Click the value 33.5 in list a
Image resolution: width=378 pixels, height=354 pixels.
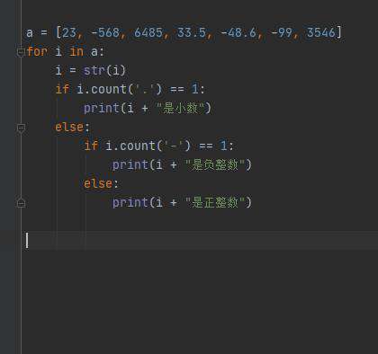click(192, 32)
